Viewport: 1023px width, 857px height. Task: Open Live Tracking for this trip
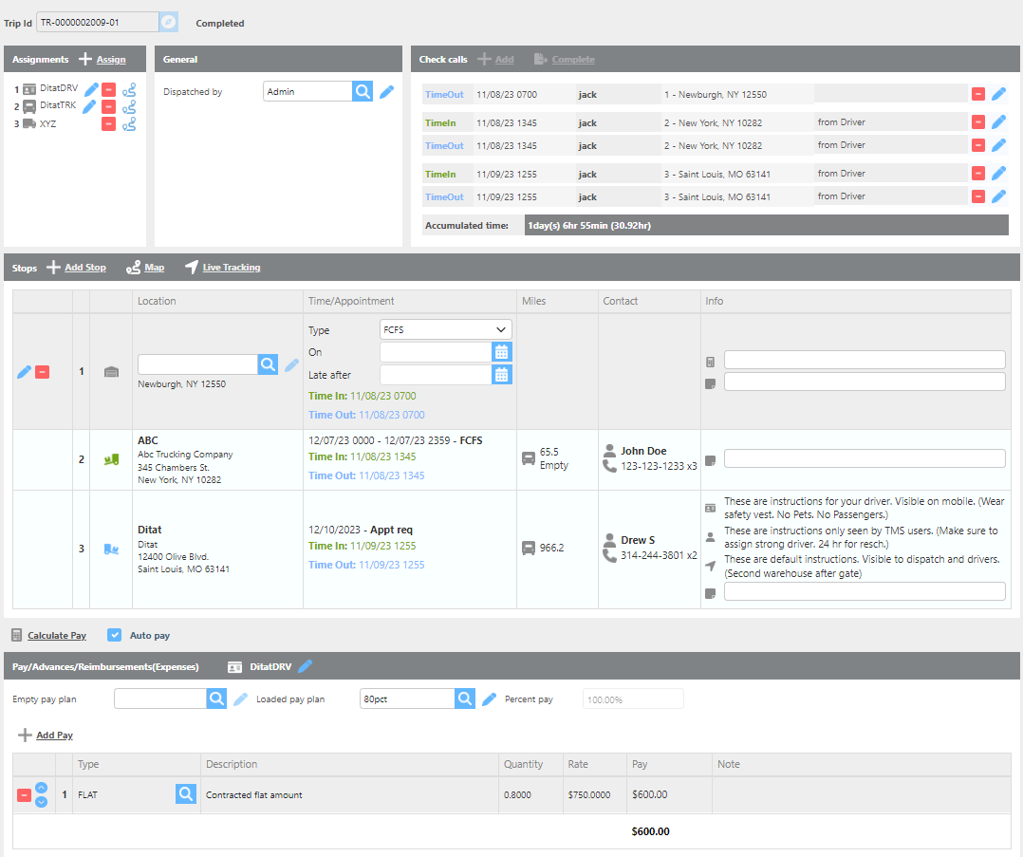222,268
